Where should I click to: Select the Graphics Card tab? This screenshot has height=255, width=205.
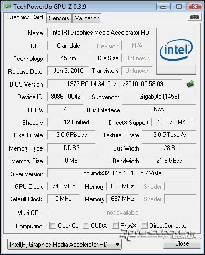coord(25,17)
